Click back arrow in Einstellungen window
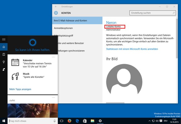 click(x=56, y=7)
